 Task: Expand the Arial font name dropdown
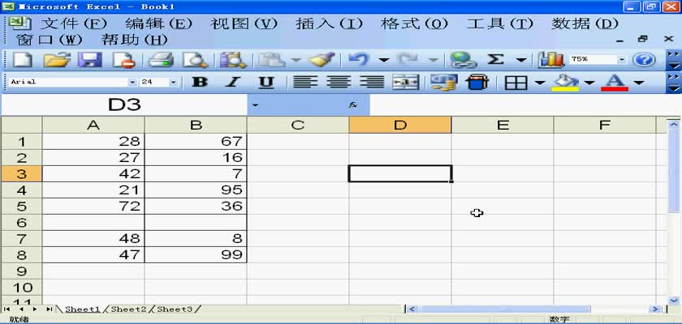[132, 82]
